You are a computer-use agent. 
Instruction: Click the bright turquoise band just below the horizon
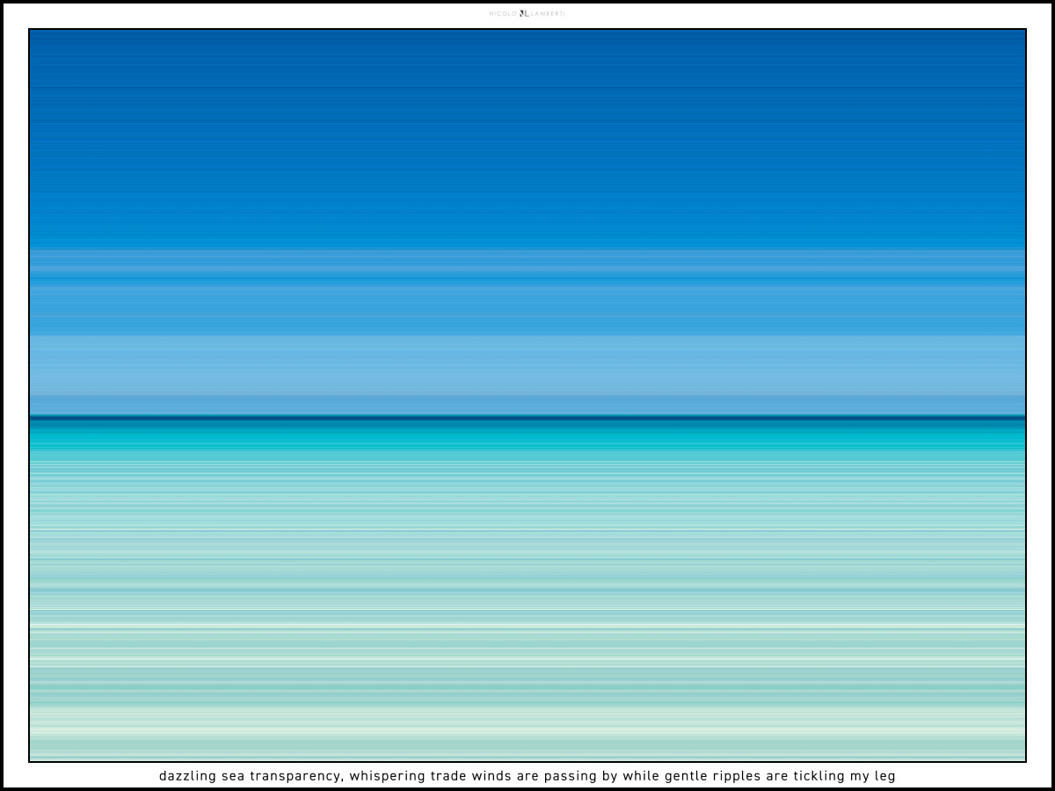tap(527, 439)
